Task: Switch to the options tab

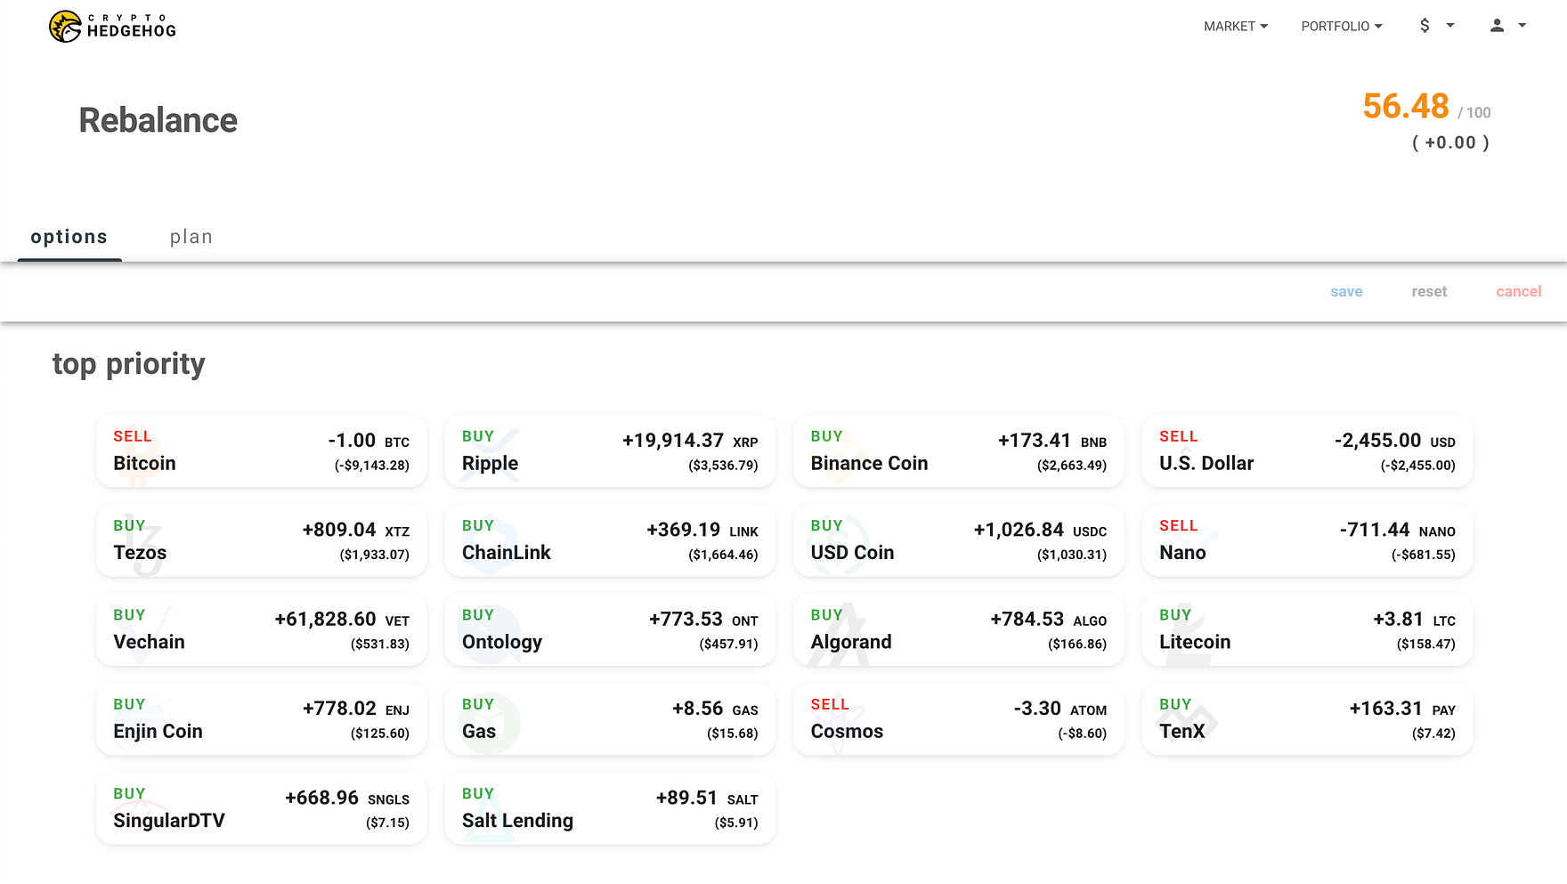Action: point(69,237)
